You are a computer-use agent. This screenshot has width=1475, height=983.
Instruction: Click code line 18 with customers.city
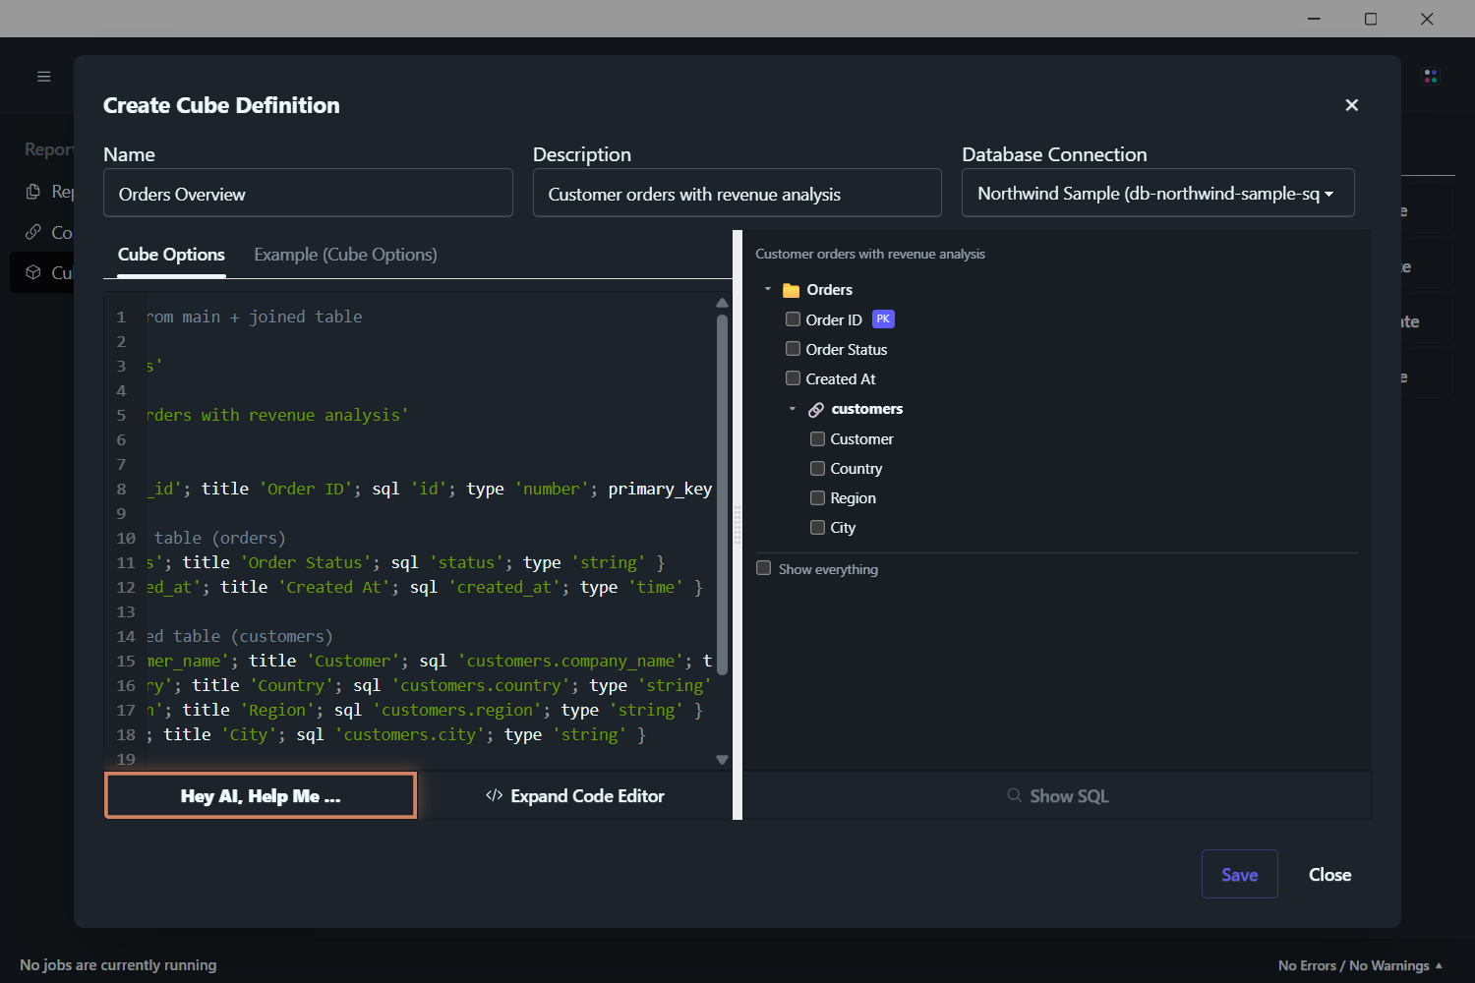(395, 734)
